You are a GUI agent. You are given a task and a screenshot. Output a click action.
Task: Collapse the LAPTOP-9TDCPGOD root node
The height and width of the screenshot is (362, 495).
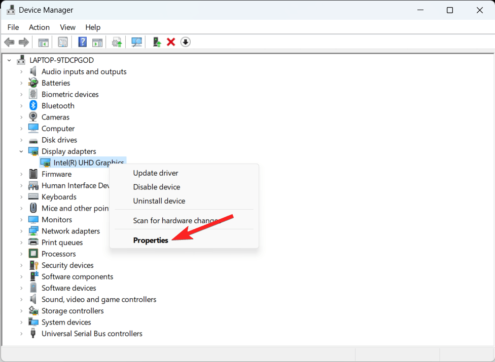pos(9,60)
